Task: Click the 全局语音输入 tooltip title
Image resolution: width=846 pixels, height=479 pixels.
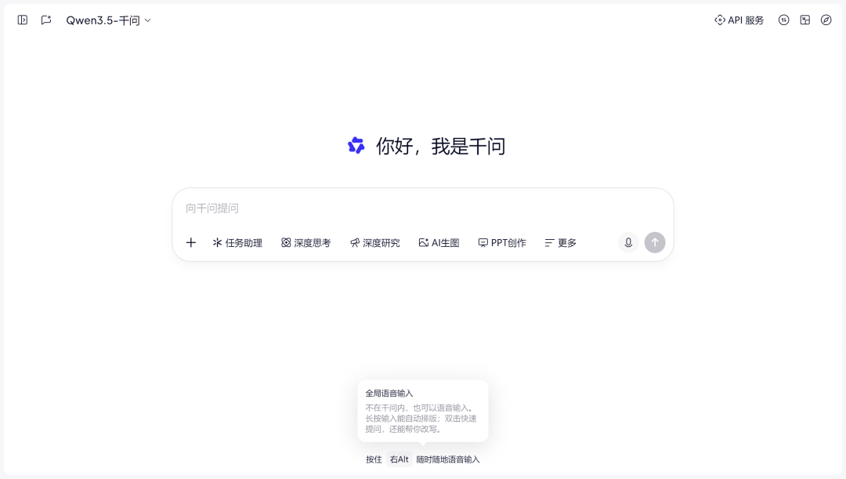Action: [x=389, y=394]
